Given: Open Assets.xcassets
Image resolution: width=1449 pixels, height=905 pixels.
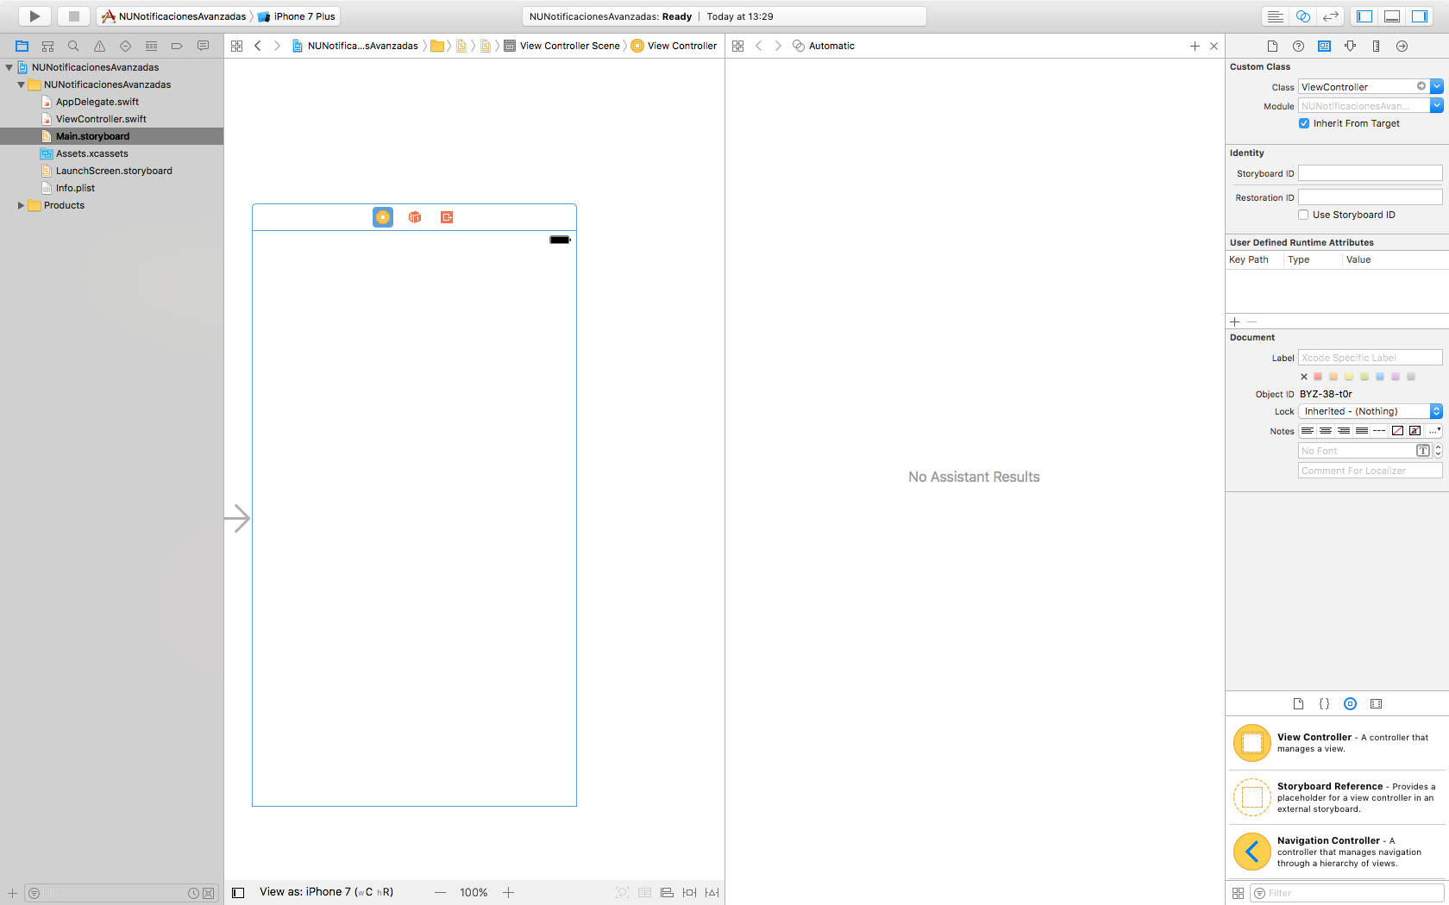Looking at the screenshot, I should pos(91,153).
